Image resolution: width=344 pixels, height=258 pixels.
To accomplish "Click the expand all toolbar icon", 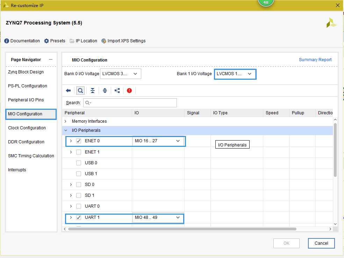I will click(x=105, y=91).
